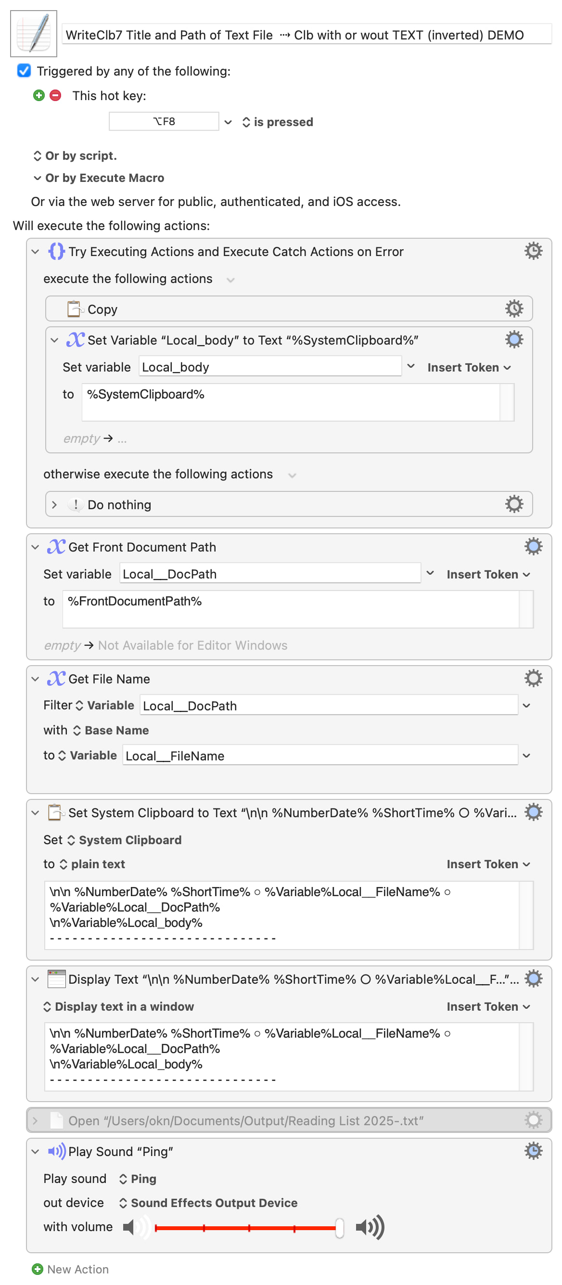The image size is (562, 1285).
Task: Open Insert Token menu for Local_body variable
Action: (x=468, y=367)
